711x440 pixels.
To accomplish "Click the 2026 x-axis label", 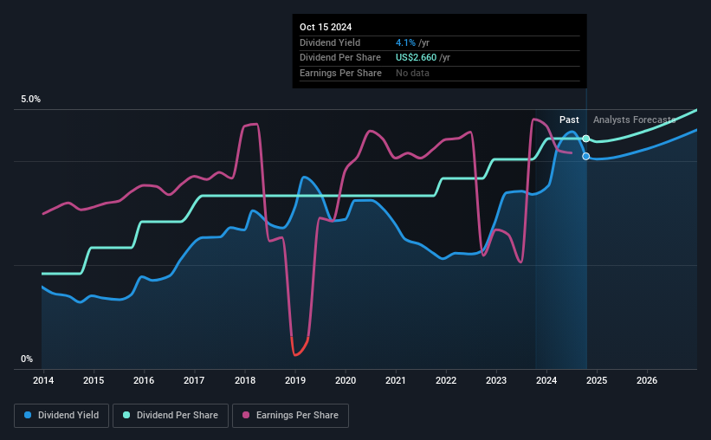I will pyautogui.click(x=647, y=380).
